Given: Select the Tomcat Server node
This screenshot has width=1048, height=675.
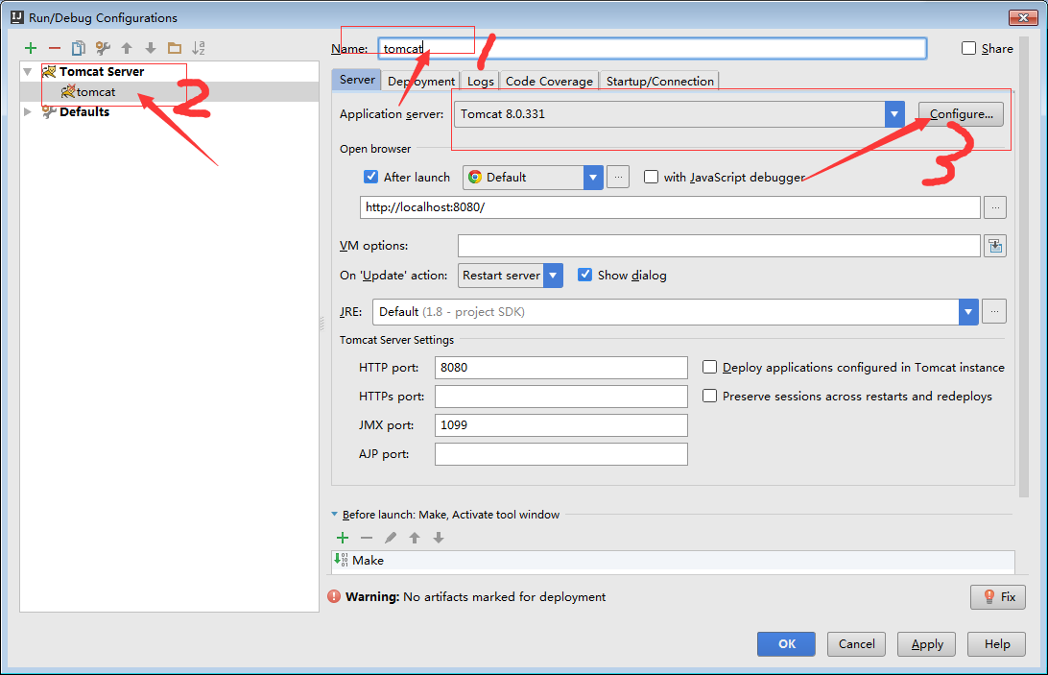Looking at the screenshot, I should click(x=101, y=72).
